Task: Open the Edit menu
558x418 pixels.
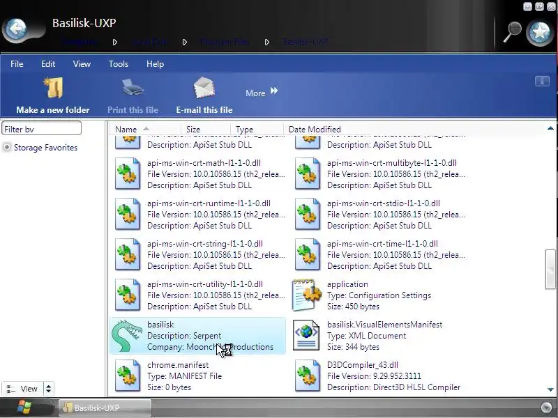Action: 48,64
